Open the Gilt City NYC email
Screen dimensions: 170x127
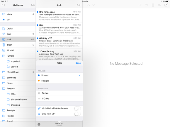pos(59,42)
